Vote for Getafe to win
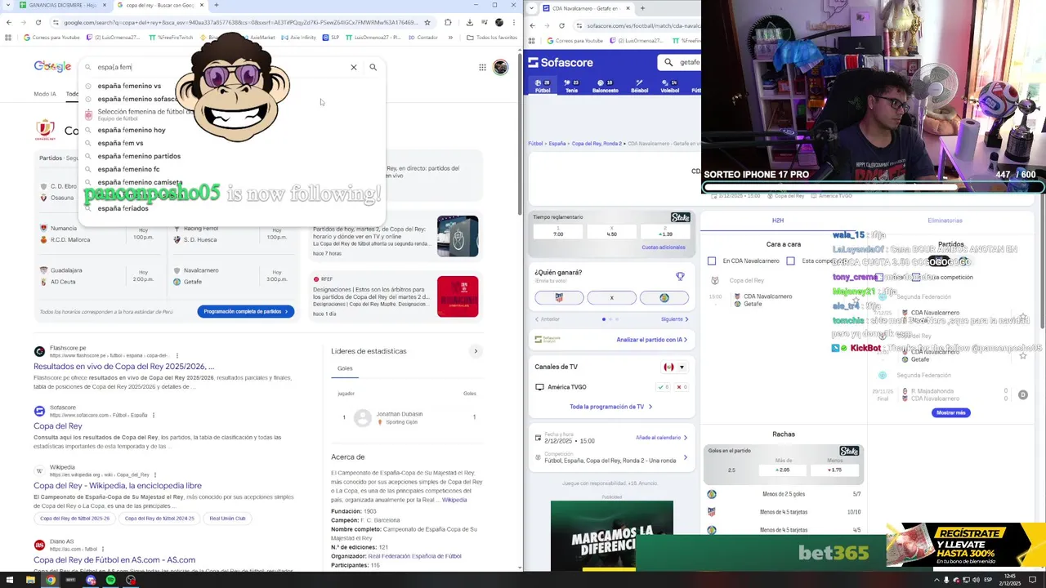 click(664, 297)
